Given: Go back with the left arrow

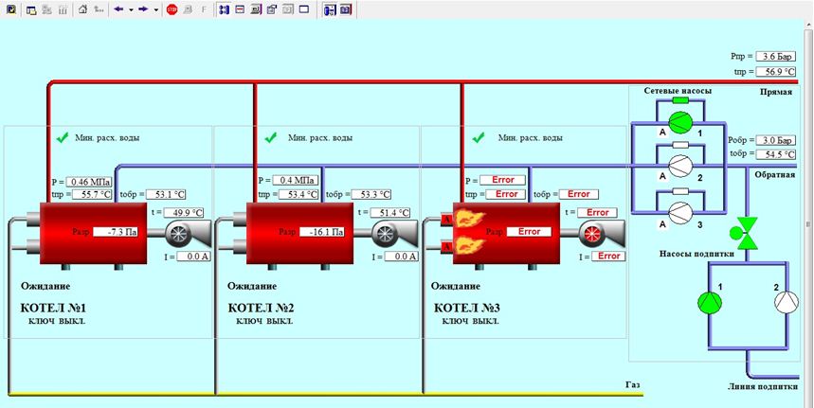Looking at the screenshot, I should (x=118, y=9).
